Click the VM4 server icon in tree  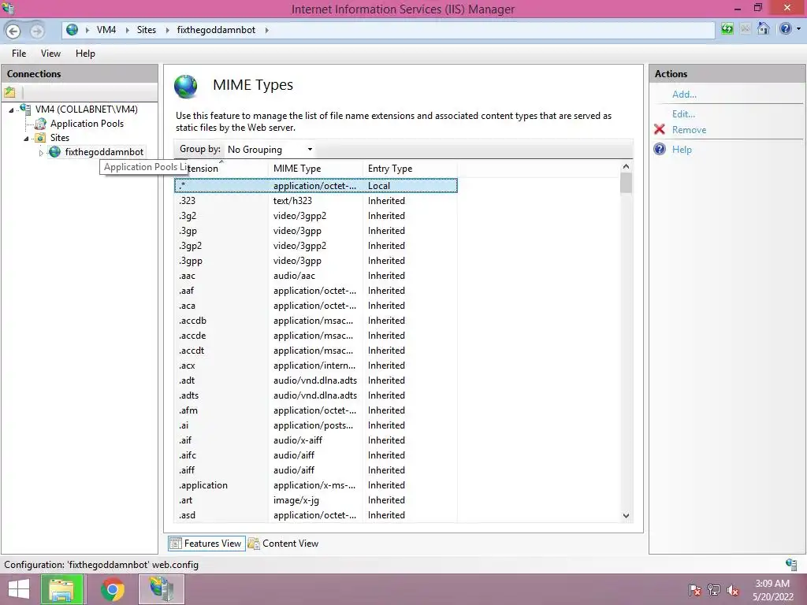(24, 109)
